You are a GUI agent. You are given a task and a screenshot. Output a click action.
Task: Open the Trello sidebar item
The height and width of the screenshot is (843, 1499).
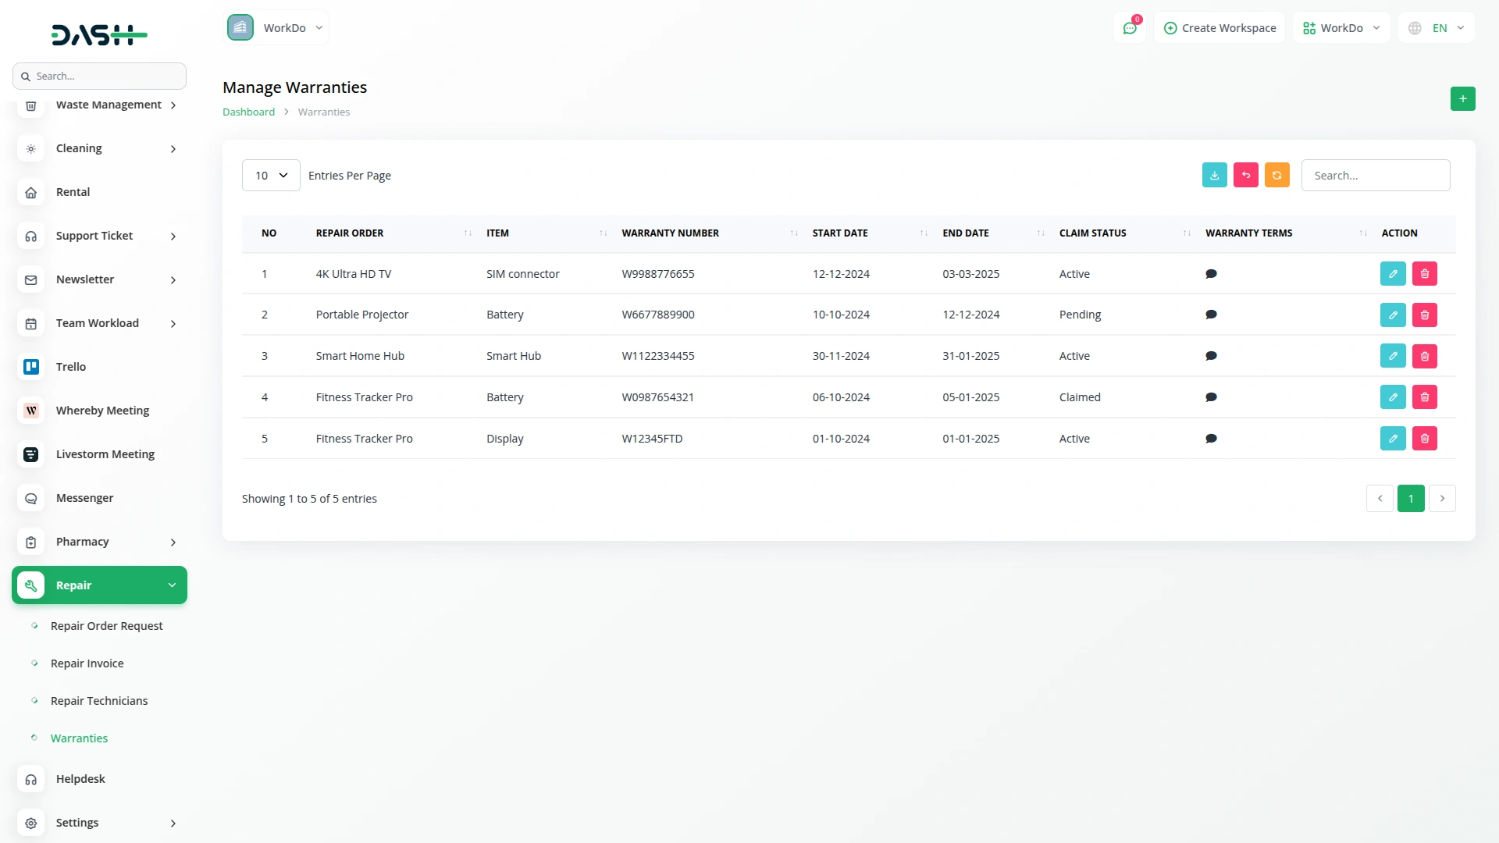[x=71, y=366]
